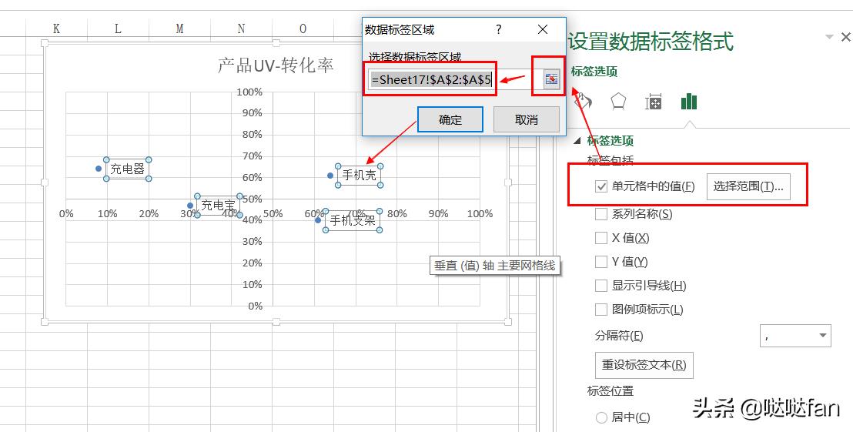Enable the 系列名称 checkbox
The image size is (853, 432).
click(601, 214)
